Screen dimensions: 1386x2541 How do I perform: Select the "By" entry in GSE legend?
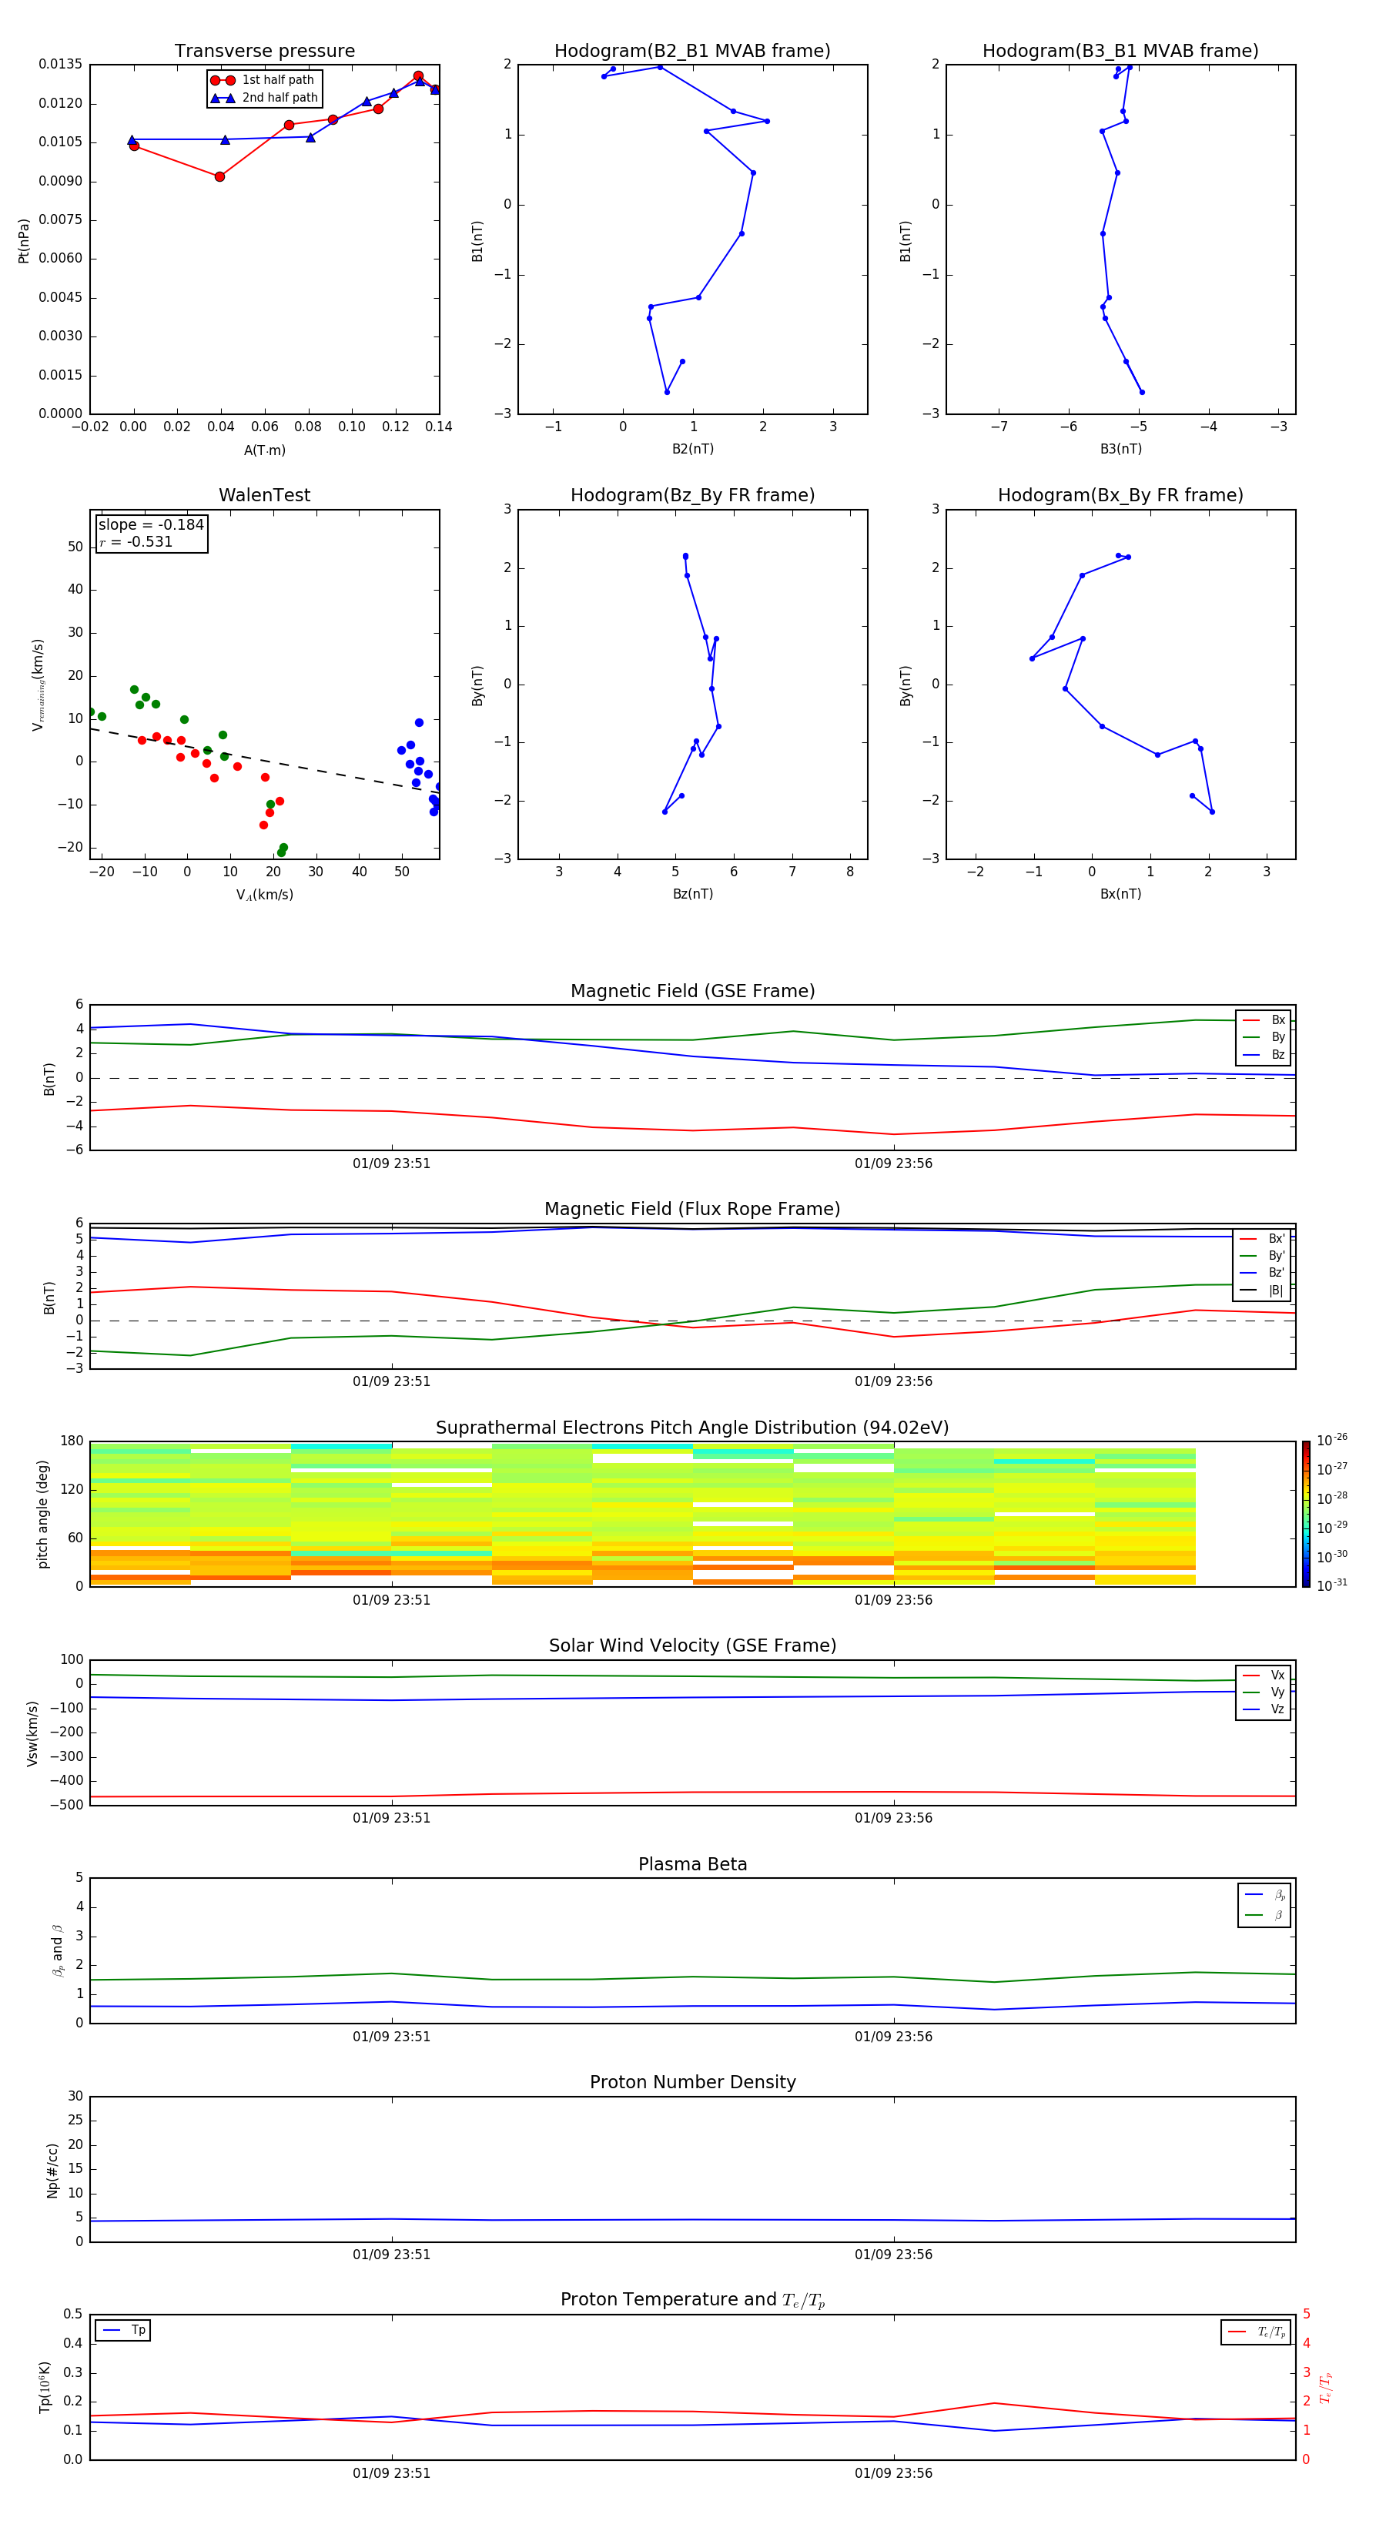1264,1036
